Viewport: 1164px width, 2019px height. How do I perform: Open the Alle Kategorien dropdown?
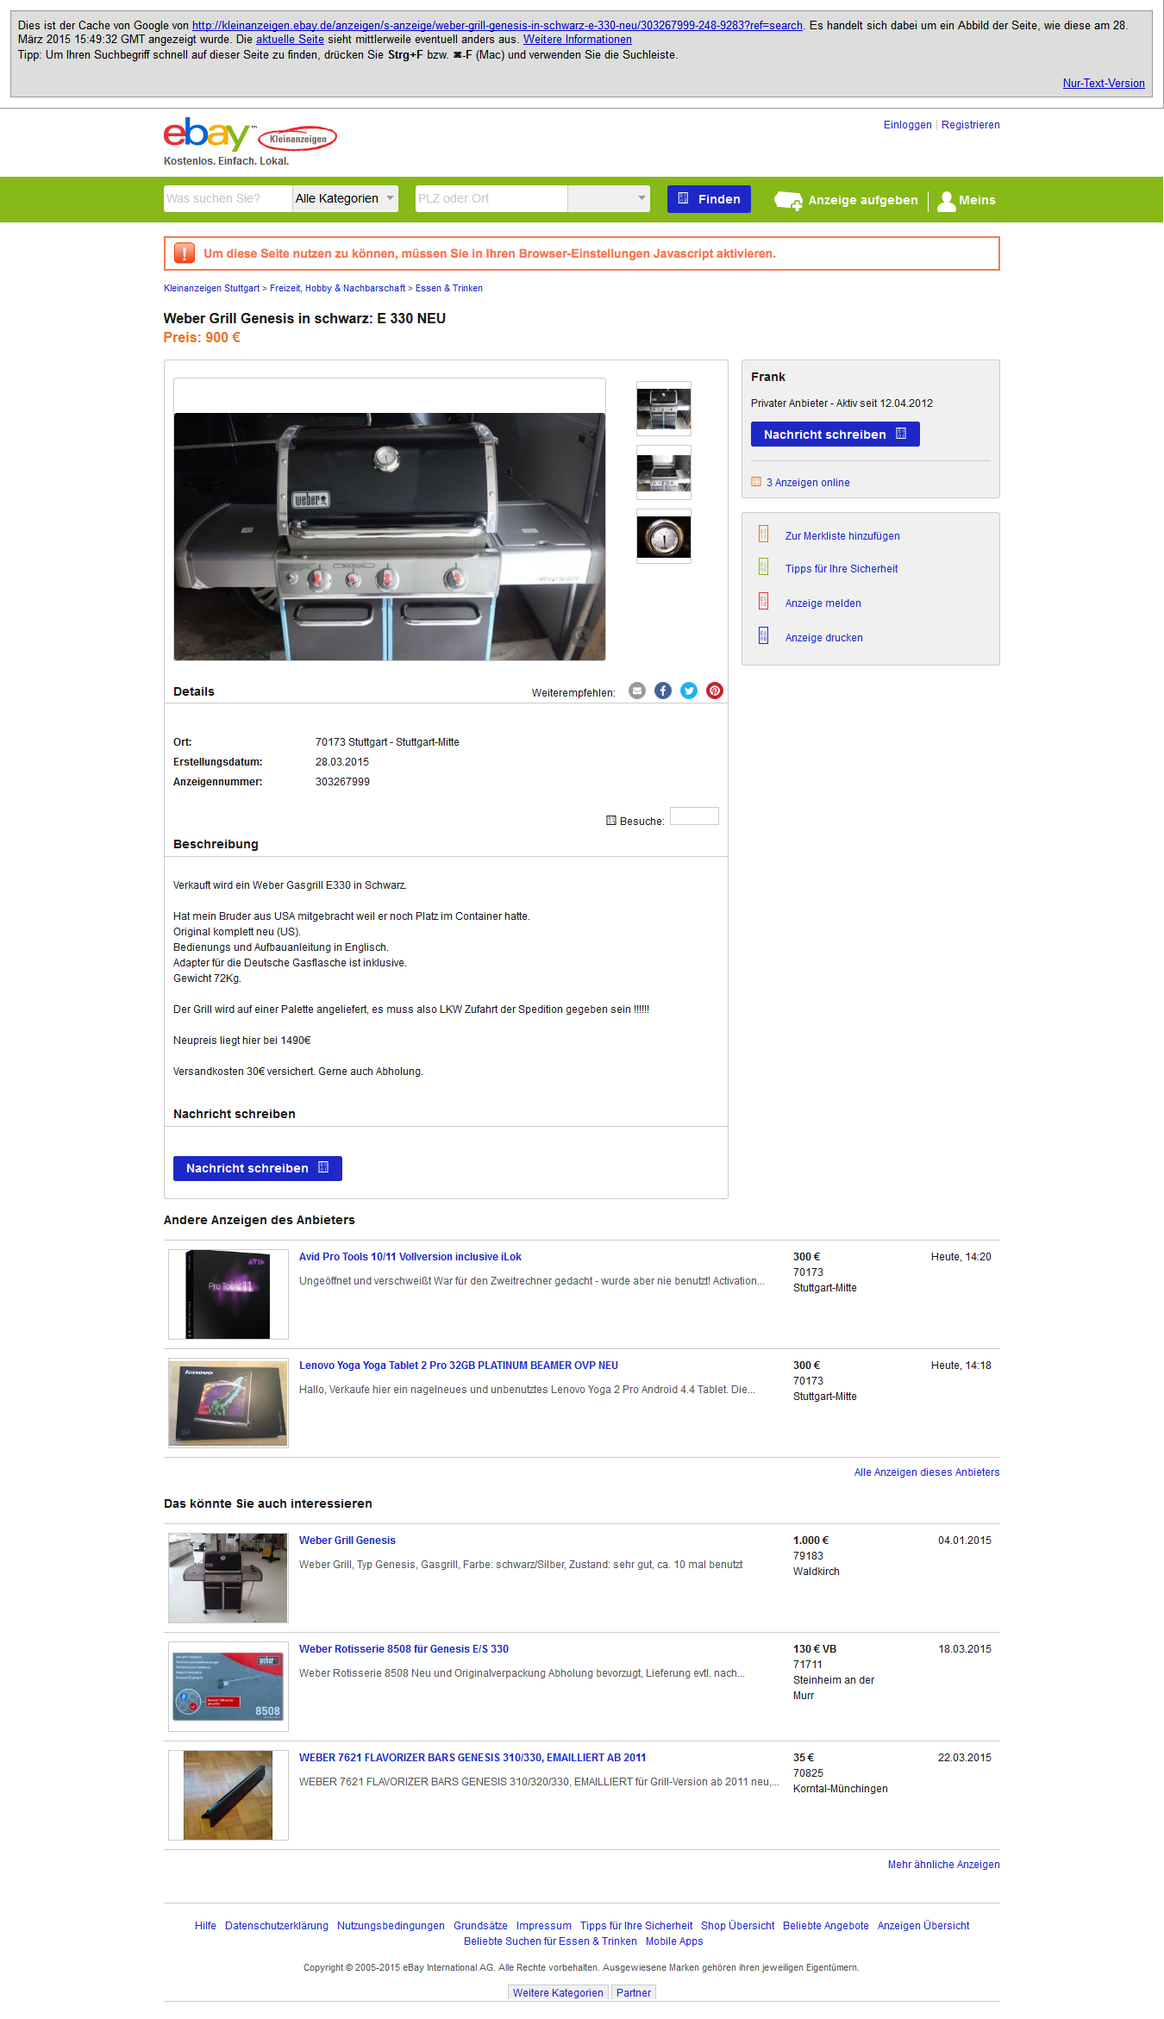345,198
